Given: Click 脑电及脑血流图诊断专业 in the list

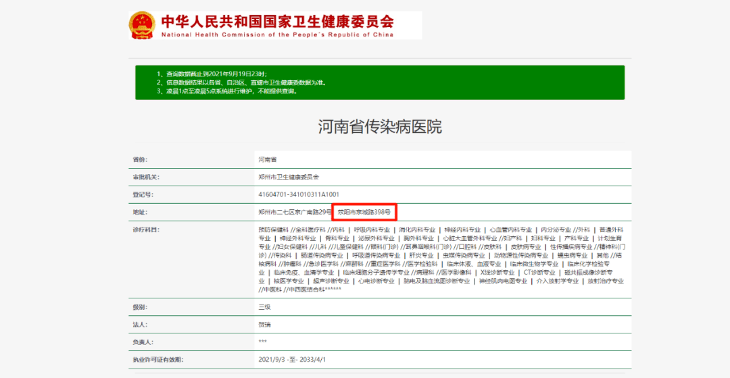Looking at the screenshot, I should click(x=436, y=281).
